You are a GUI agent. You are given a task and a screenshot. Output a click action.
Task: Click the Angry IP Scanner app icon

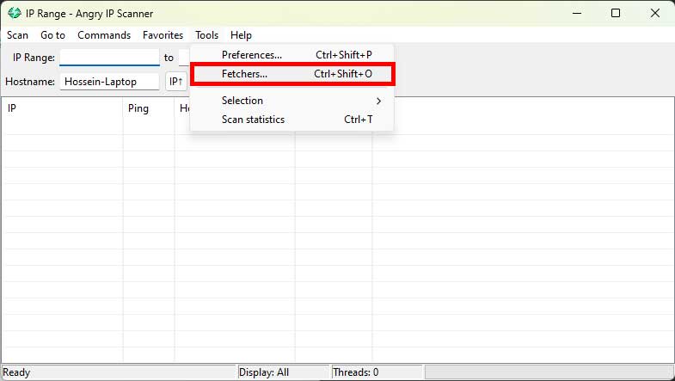15,14
